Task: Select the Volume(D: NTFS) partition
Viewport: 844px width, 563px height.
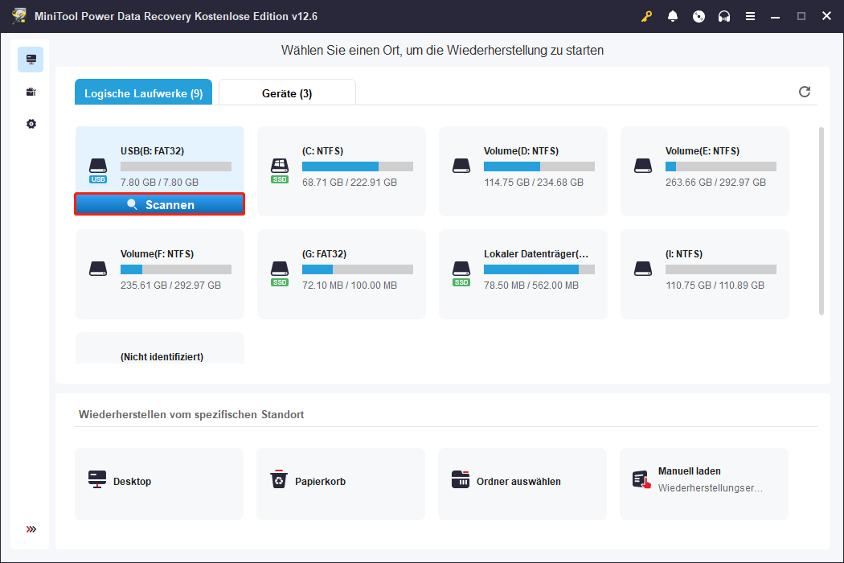Action: coord(522,171)
